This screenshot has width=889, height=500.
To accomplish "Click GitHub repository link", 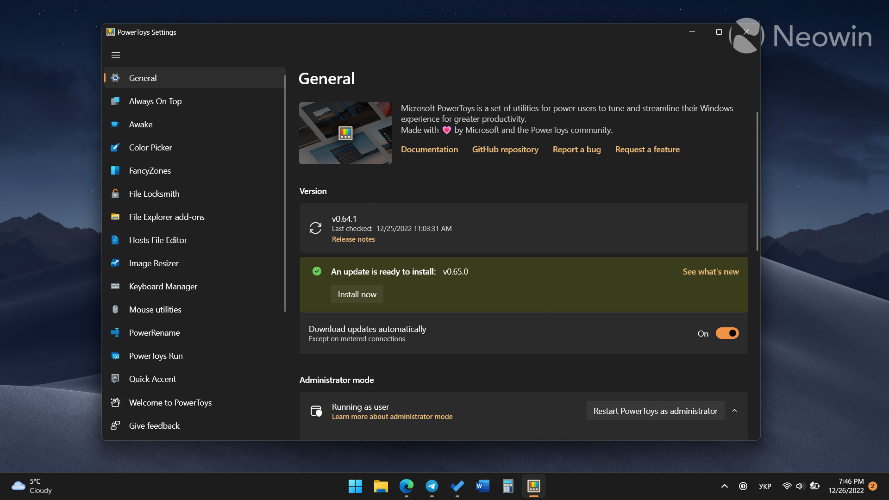I will pos(505,149).
